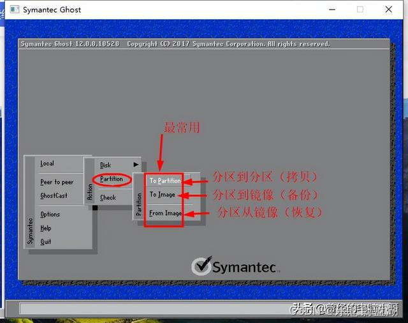Viewport: 408px width, 323px height.
Task: Open the Disk submenu entry
Action: [105, 165]
